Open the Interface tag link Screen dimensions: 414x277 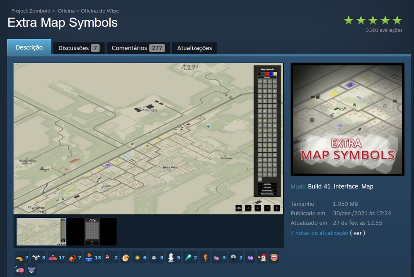(x=345, y=186)
